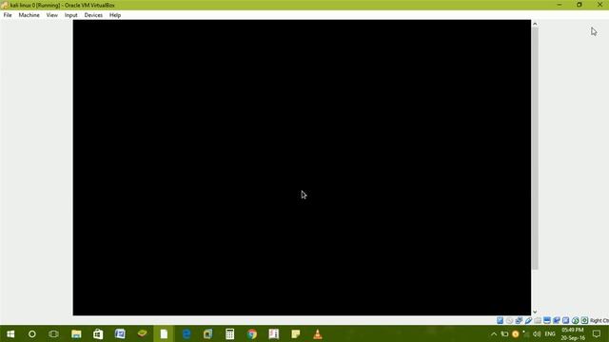The image size is (609, 342).
Task: Click the USB devices status icon
Action: point(528,321)
